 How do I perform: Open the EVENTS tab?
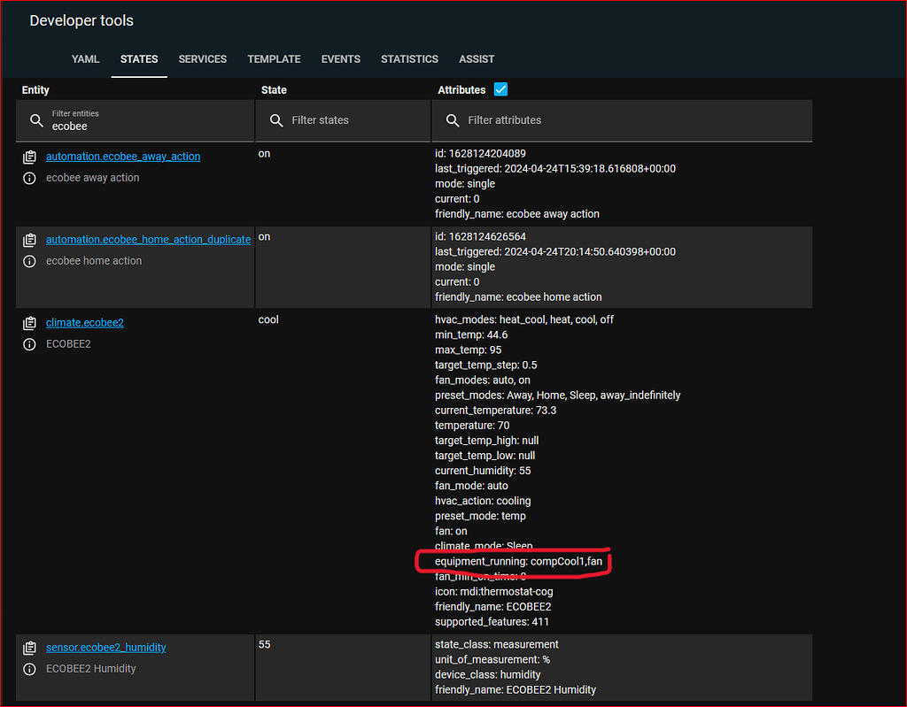pos(341,59)
